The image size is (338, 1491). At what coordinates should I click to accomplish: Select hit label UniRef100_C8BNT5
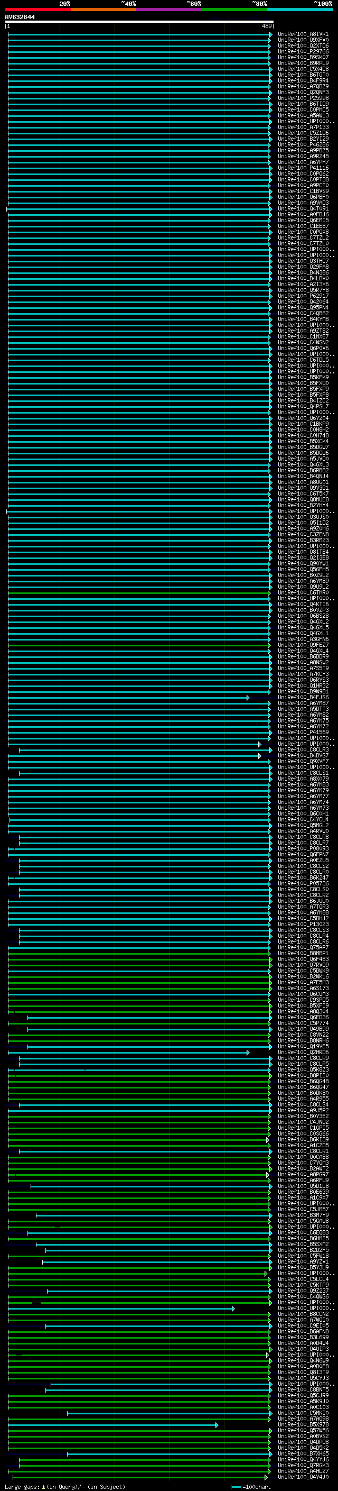[303, 1389]
